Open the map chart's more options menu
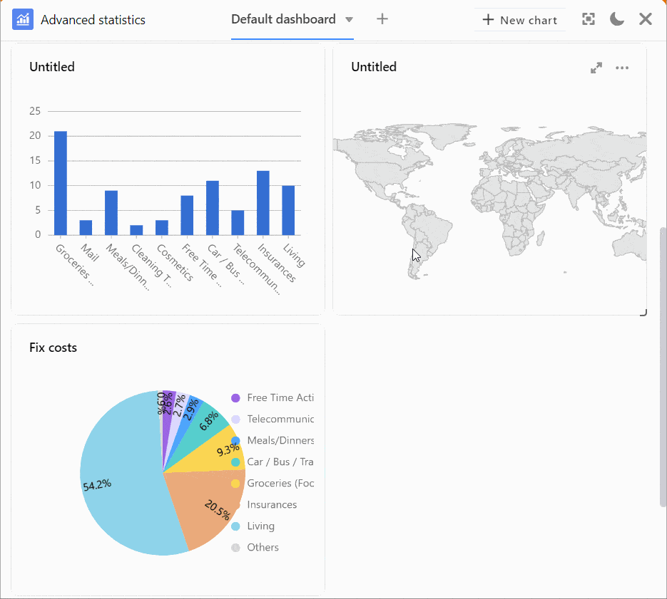This screenshot has width=667, height=599. (x=622, y=68)
